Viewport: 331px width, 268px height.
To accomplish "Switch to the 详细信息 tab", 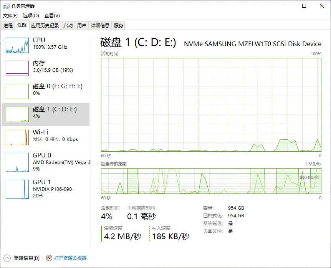I will point(100,26).
